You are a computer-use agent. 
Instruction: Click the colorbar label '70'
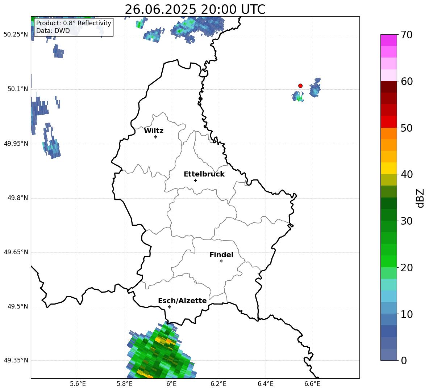[407, 35]
